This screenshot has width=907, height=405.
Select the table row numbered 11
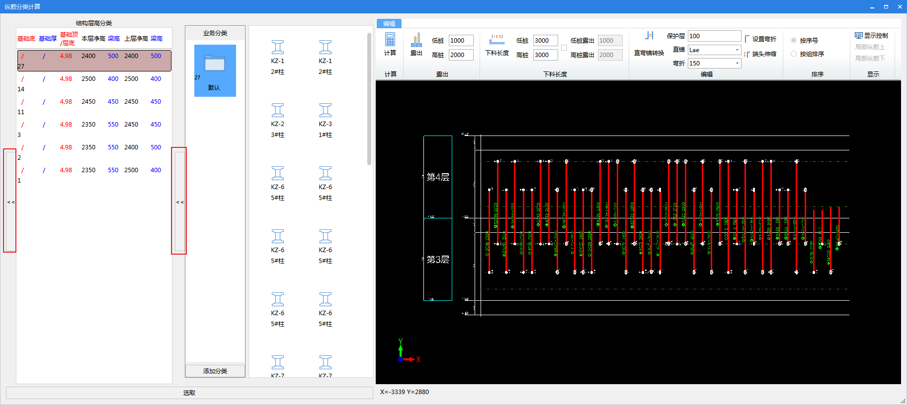tap(94, 106)
